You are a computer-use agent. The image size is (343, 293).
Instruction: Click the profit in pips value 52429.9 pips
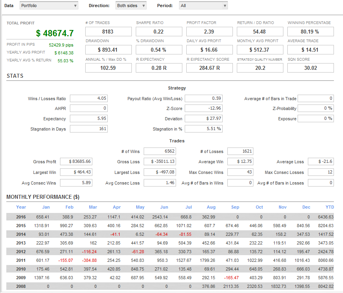click(61, 45)
